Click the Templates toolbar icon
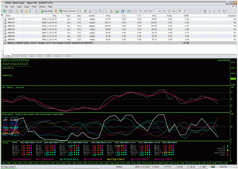The image size is (238, 169). tap(129, 11)
